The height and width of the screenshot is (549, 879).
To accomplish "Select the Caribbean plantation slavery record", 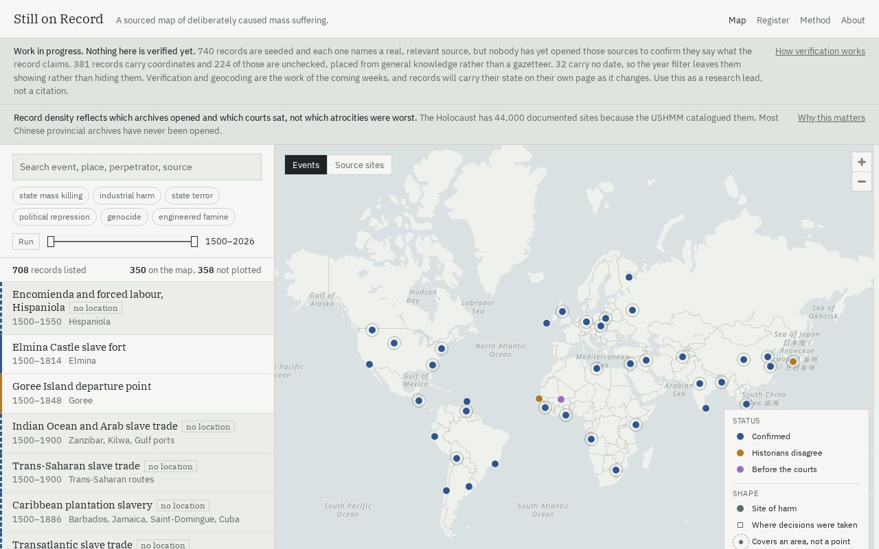I will click(137, 512).
